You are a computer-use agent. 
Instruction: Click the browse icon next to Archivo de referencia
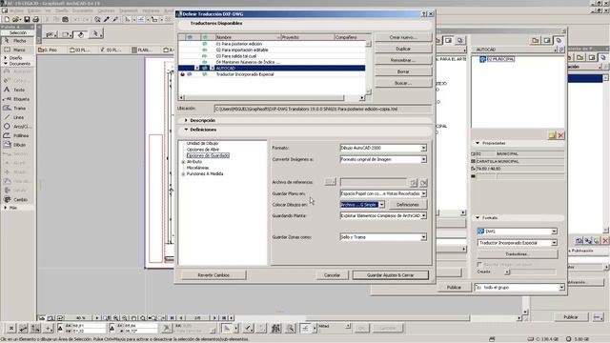(x=330, y=182)
